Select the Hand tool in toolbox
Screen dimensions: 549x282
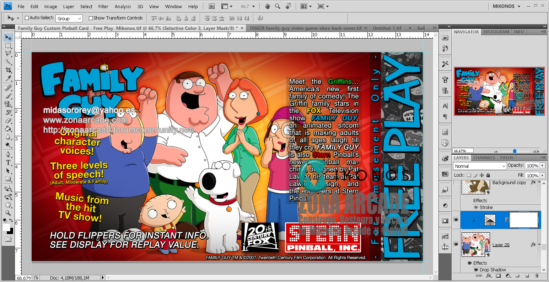8,205
